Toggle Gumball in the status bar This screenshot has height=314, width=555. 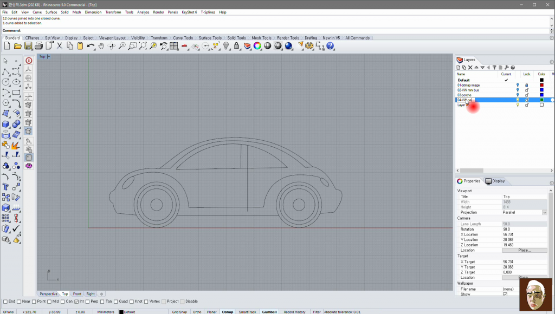269,312
